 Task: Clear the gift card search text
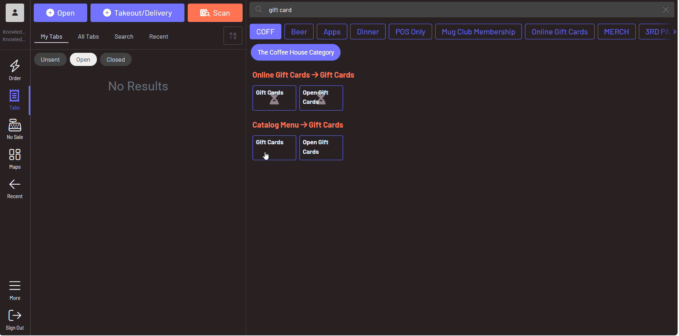(666, 10)
